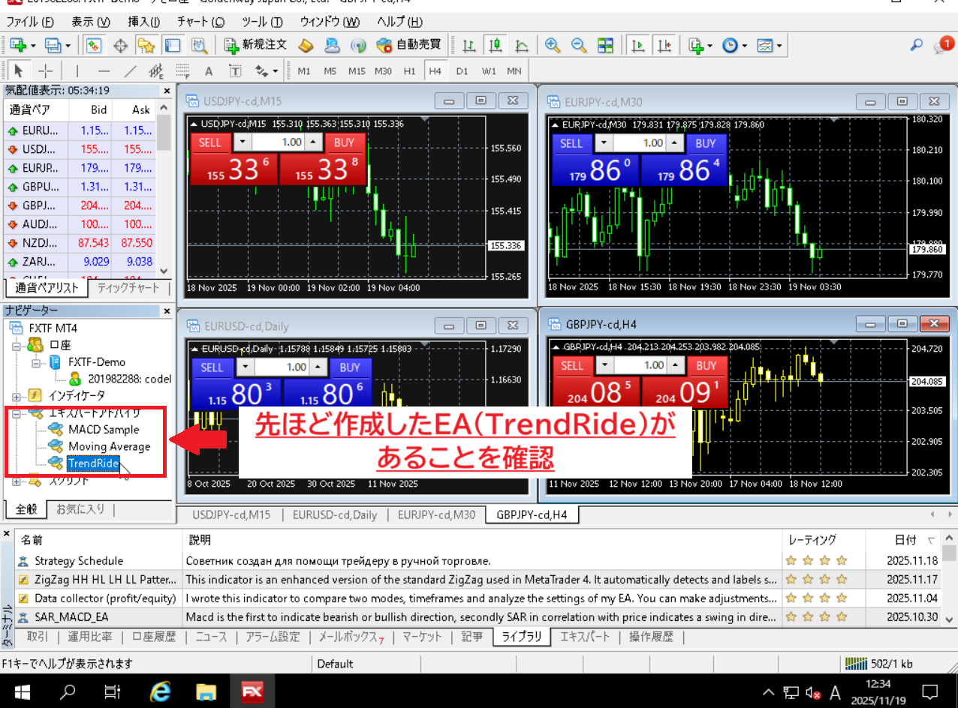Screen dimensions: 958x708
Task: Switch chart to candlestick display
Action: 495,45
